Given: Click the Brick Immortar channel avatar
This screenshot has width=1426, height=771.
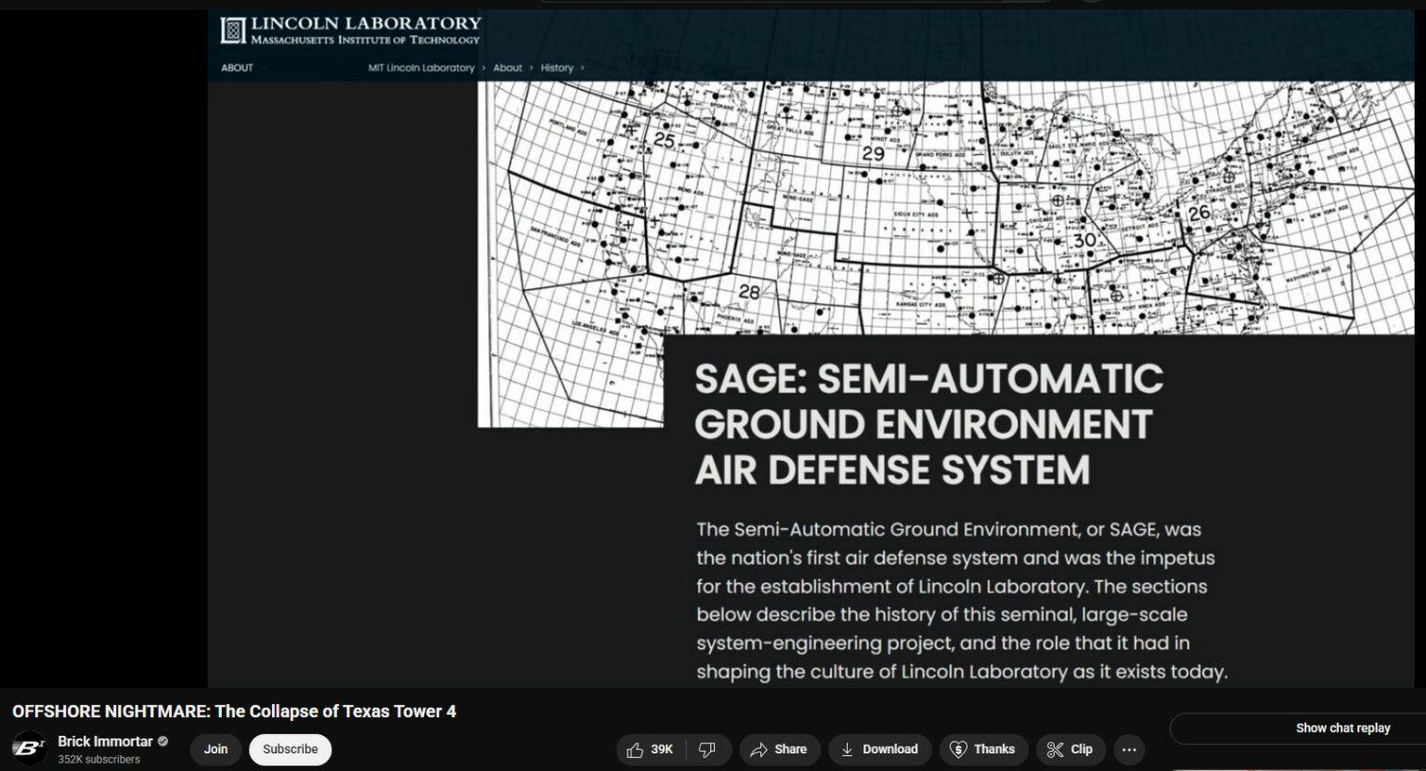Looking at the screenshot, I should click(x=28, y=749).
